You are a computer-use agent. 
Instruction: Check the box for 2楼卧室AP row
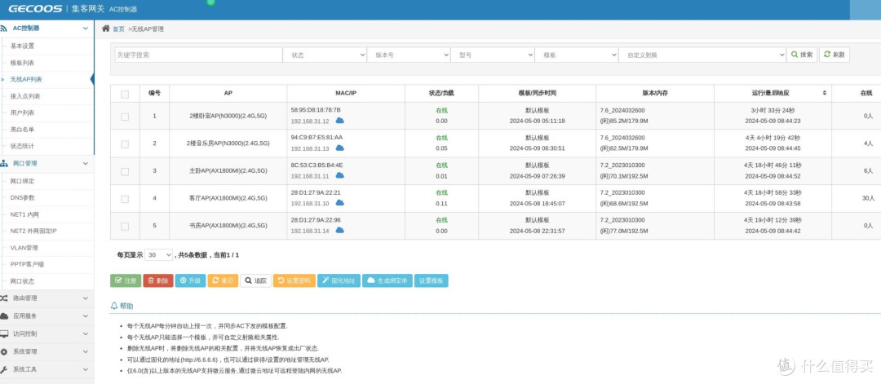coord(125,117)
